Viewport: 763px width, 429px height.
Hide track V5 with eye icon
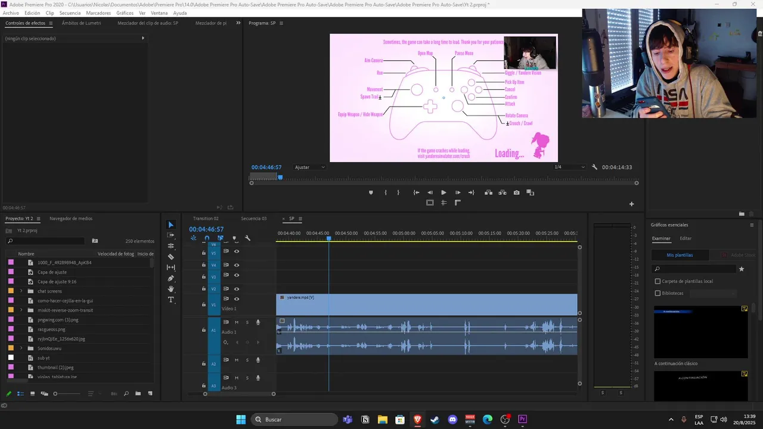[x=237, y=251]
